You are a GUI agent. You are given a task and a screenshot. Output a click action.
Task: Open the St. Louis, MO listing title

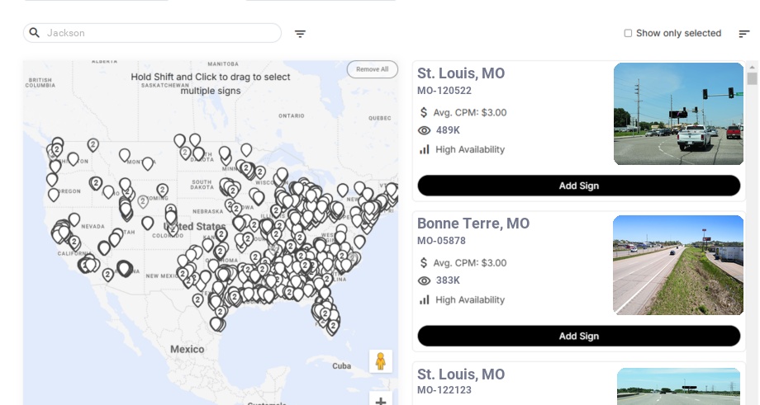pyautogui.click(x=461, y=73)
